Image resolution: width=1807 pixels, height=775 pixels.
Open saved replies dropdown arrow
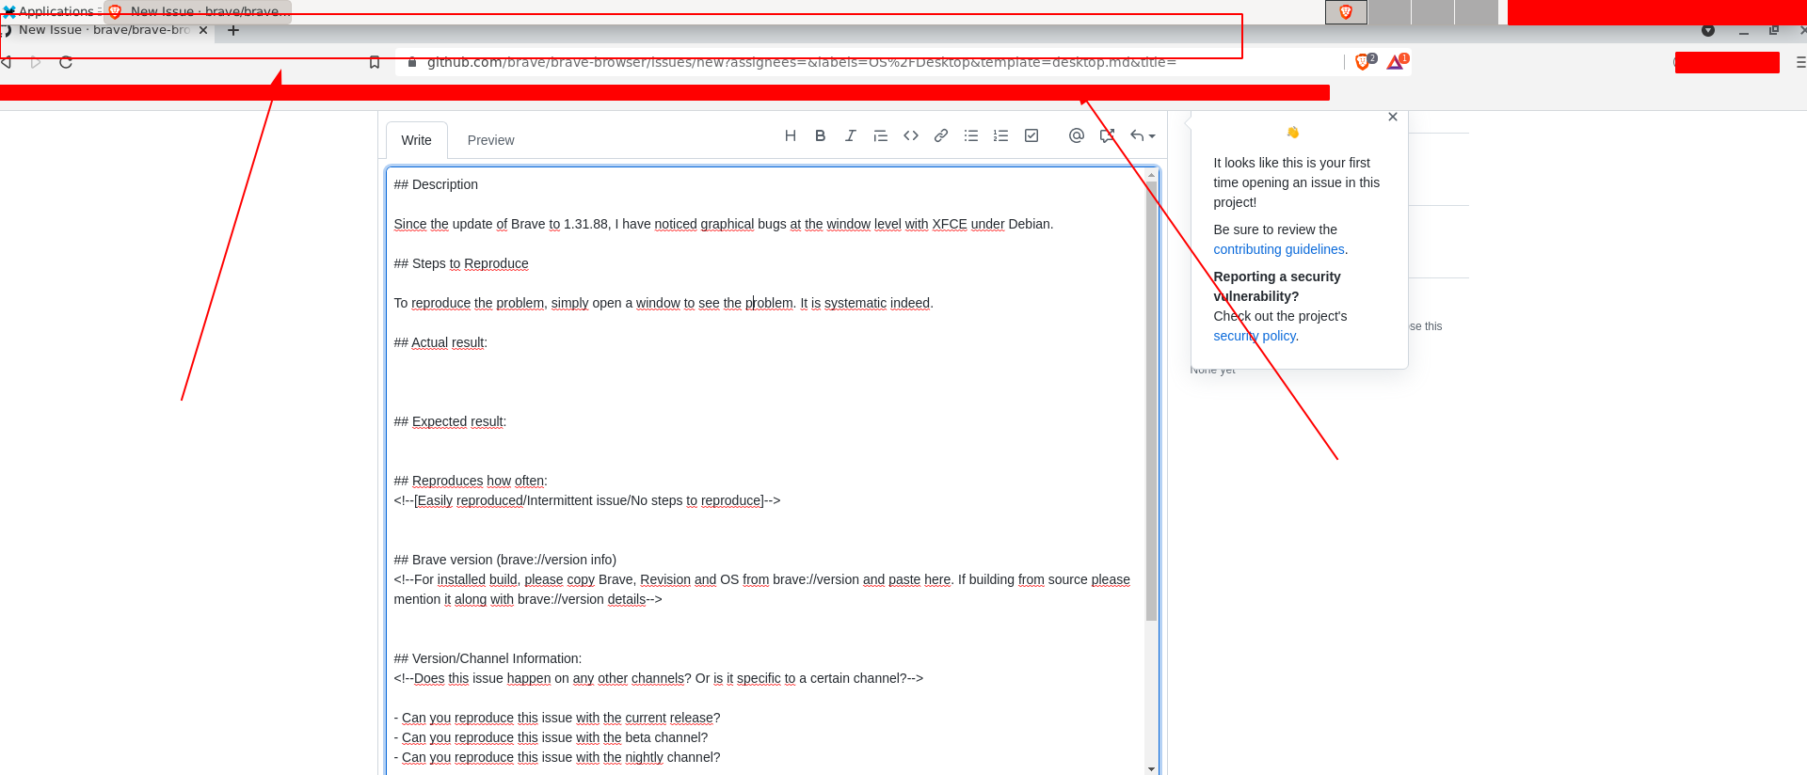(1143, 135)
